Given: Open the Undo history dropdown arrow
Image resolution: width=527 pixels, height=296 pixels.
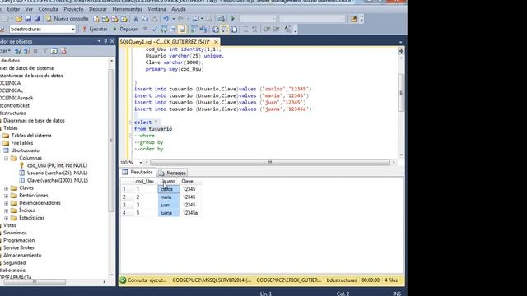Looking at the screenshot, I should [174, 19].
